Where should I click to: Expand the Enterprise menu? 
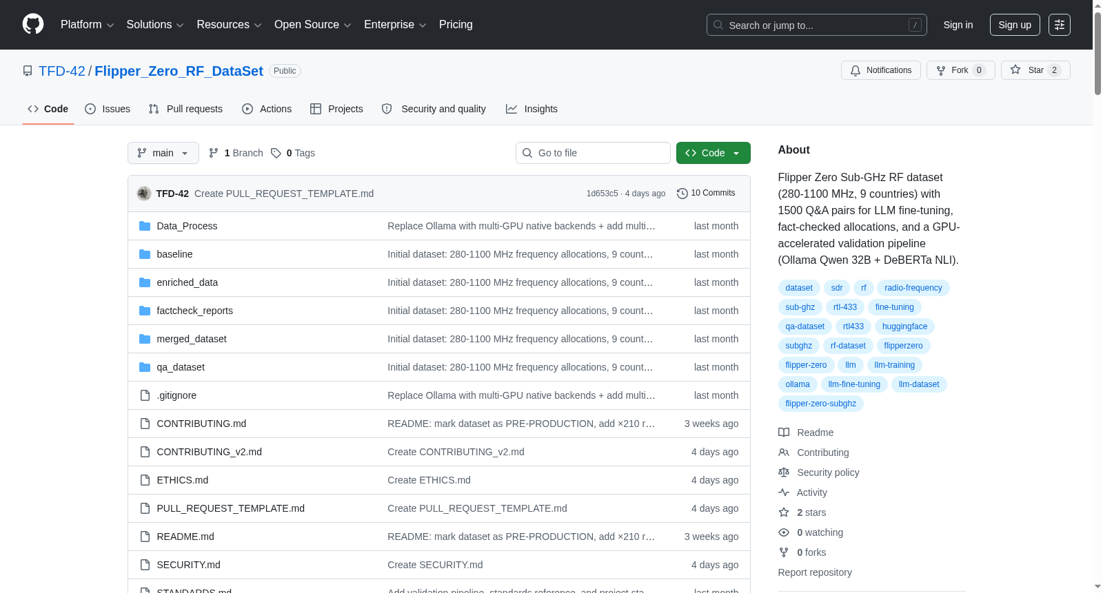[x=395, y=24]
